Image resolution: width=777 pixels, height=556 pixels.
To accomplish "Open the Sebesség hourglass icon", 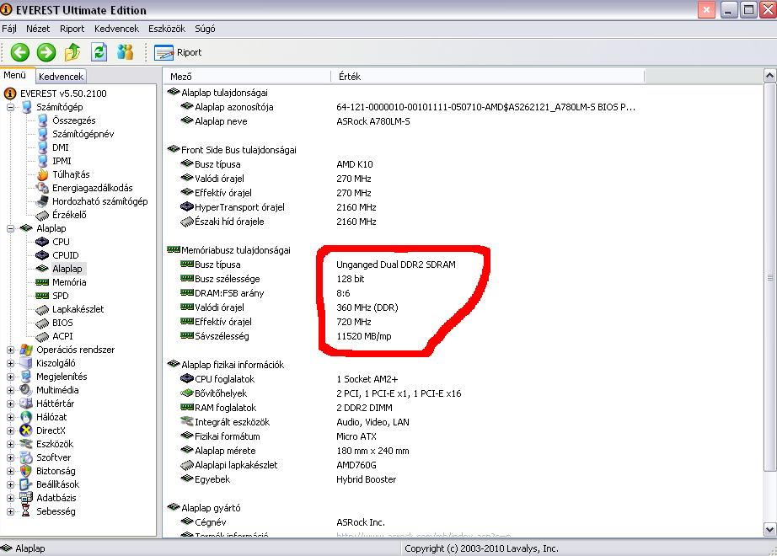I will (x=26, y=511).
